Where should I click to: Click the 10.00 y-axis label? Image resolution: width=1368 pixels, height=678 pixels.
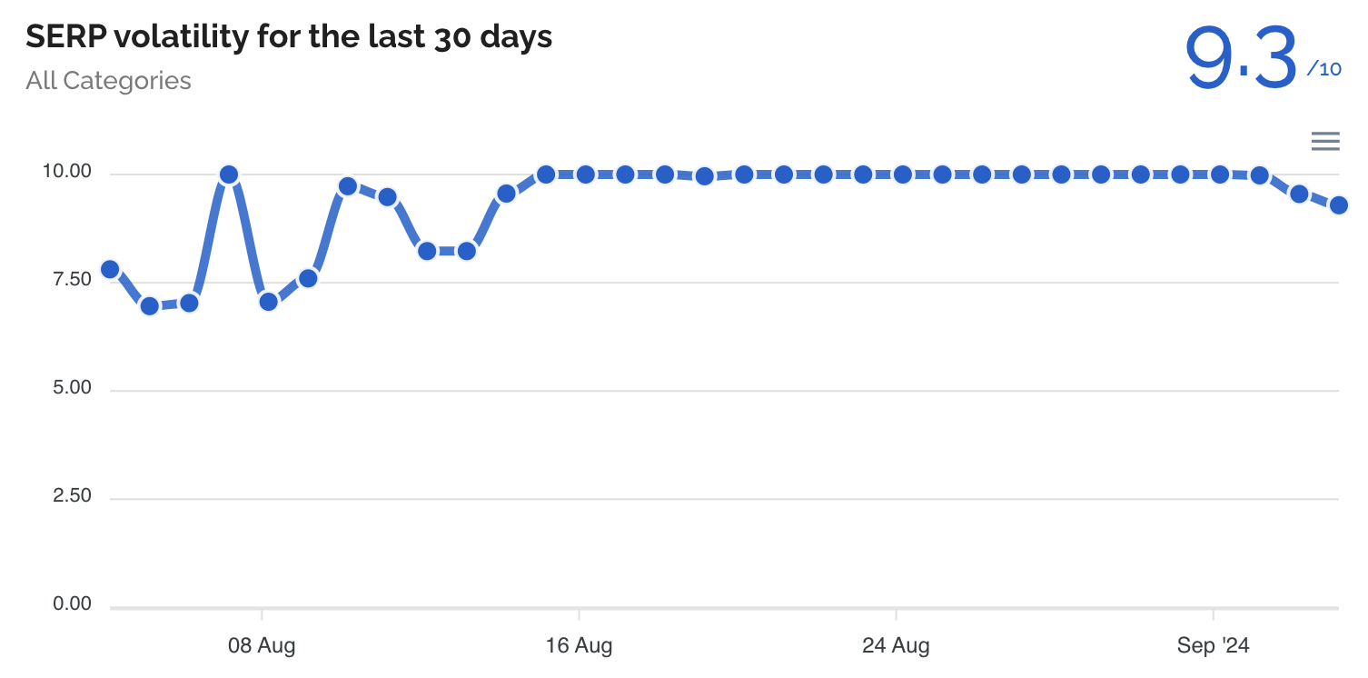pos(66,169)
